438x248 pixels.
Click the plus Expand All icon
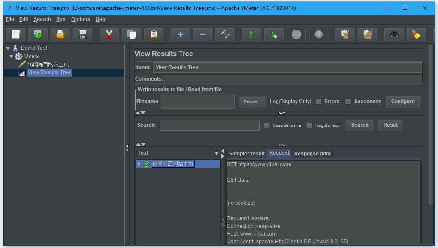(x=180, y=35)
